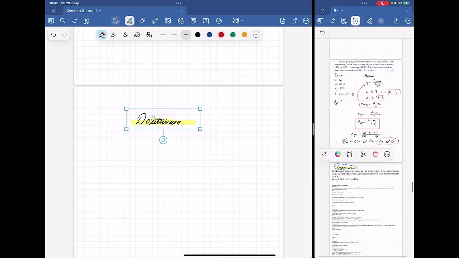Select the laser pointer tool
This screenshot has height=258, width=459.
(155, 21)
